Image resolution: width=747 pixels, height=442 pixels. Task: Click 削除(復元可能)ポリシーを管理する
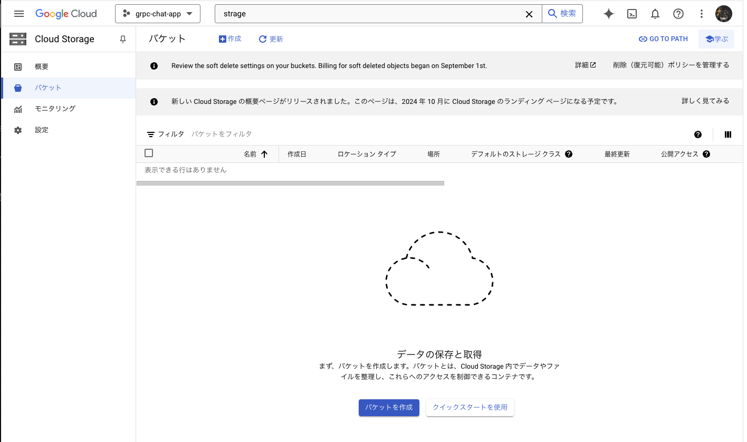671,65
